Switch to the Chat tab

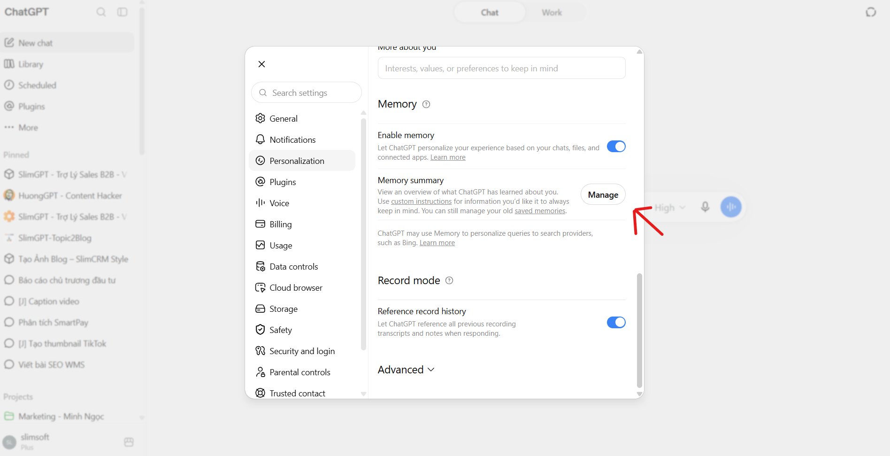coord(490,13)
